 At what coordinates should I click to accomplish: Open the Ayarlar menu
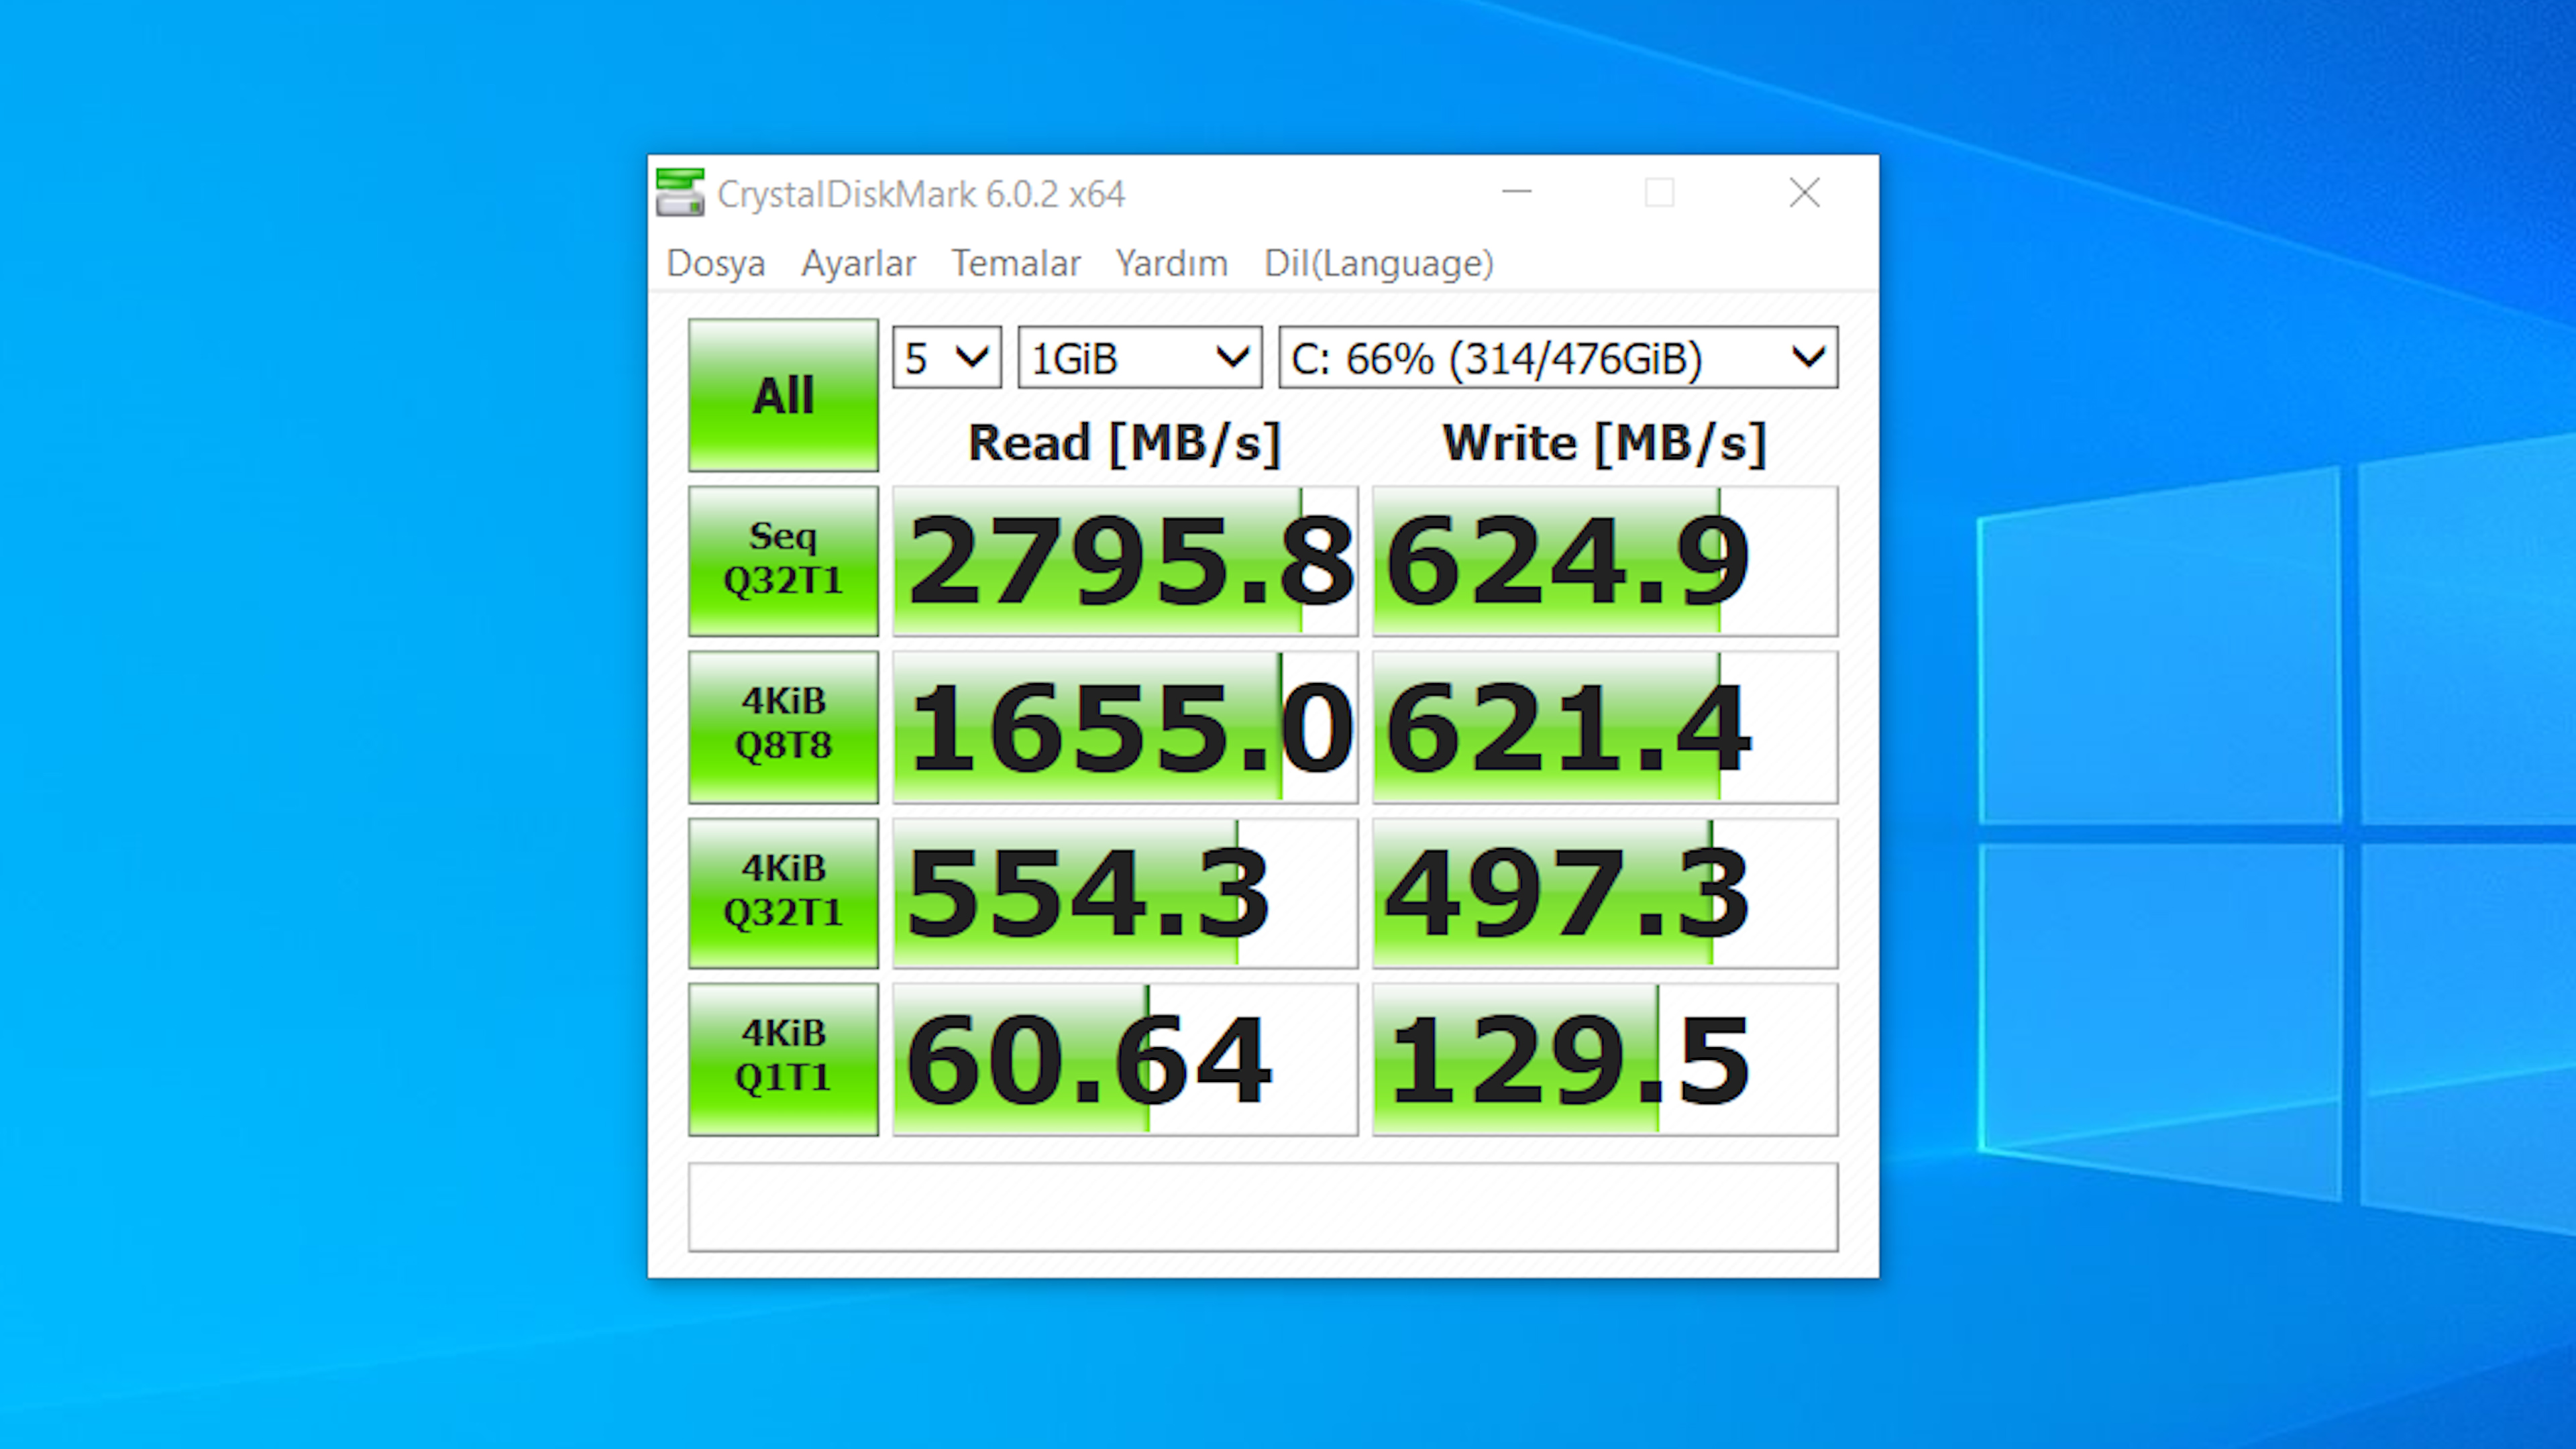(x=858, y=263)
